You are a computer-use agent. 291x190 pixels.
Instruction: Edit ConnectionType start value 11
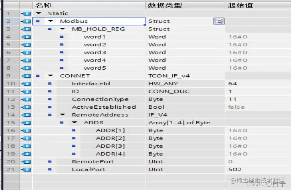(x=258, y=99)
